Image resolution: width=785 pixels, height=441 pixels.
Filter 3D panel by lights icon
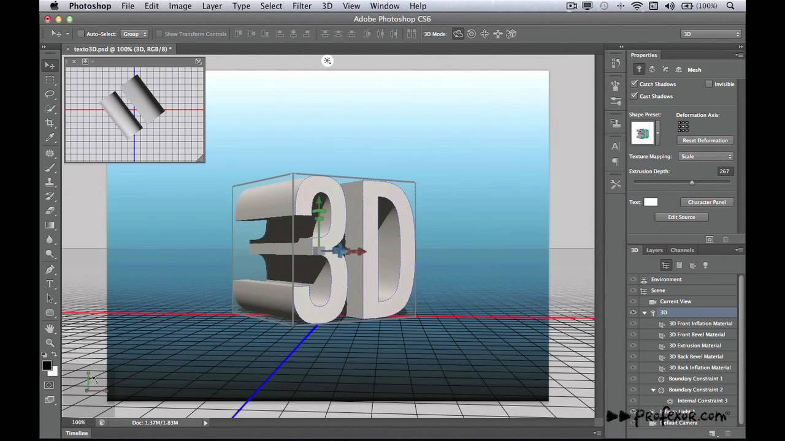pos(705,265)
